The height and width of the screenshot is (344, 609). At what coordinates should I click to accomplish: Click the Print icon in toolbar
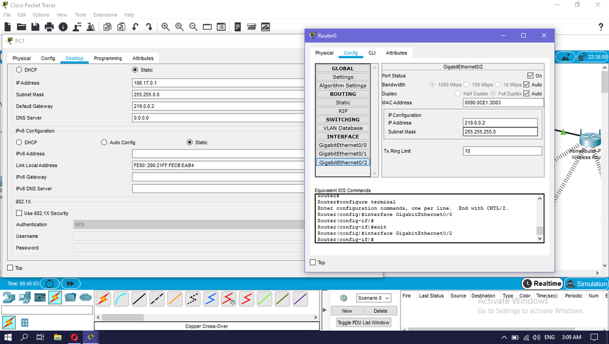(x=49, y=27)
